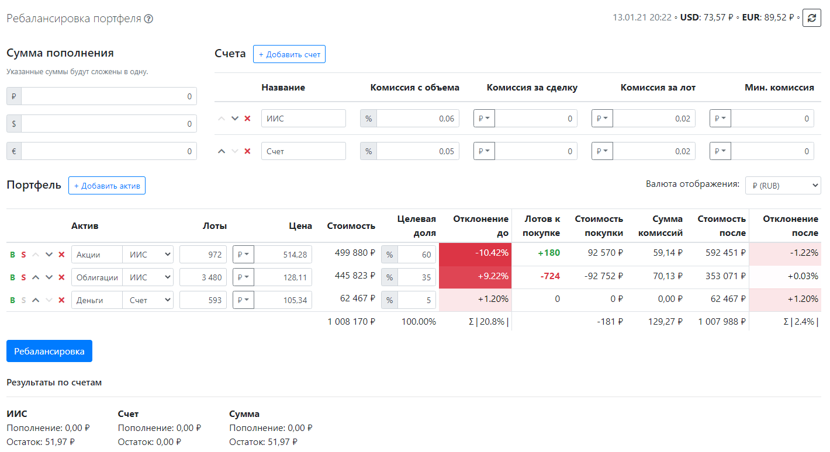Screen dimensions: 830x452
Task: Move the Счет account up
Action: [222, 151]
